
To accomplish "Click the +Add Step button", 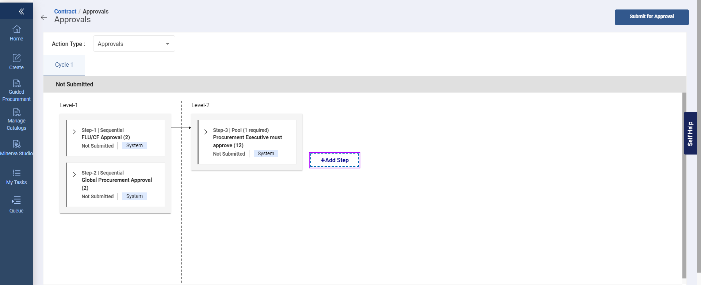I will [x=334, y=160].
